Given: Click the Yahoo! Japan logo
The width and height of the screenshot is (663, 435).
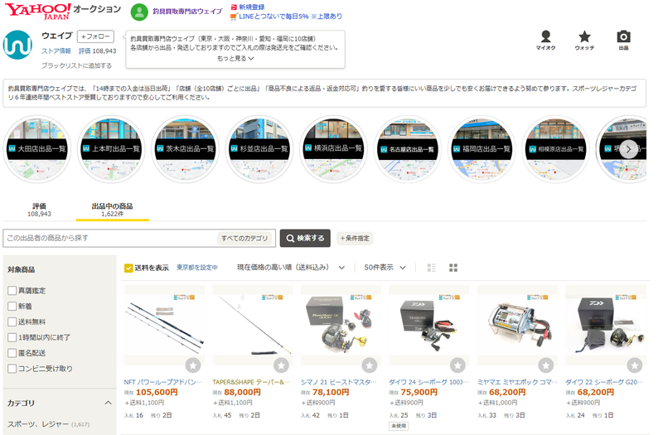Looking at the screenshot, I should tap(37, 11).
